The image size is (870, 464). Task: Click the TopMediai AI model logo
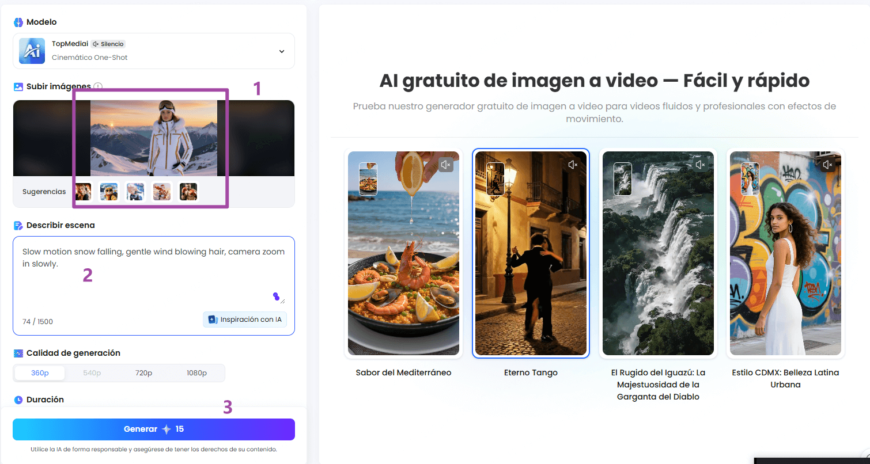[x=32, y=51]
